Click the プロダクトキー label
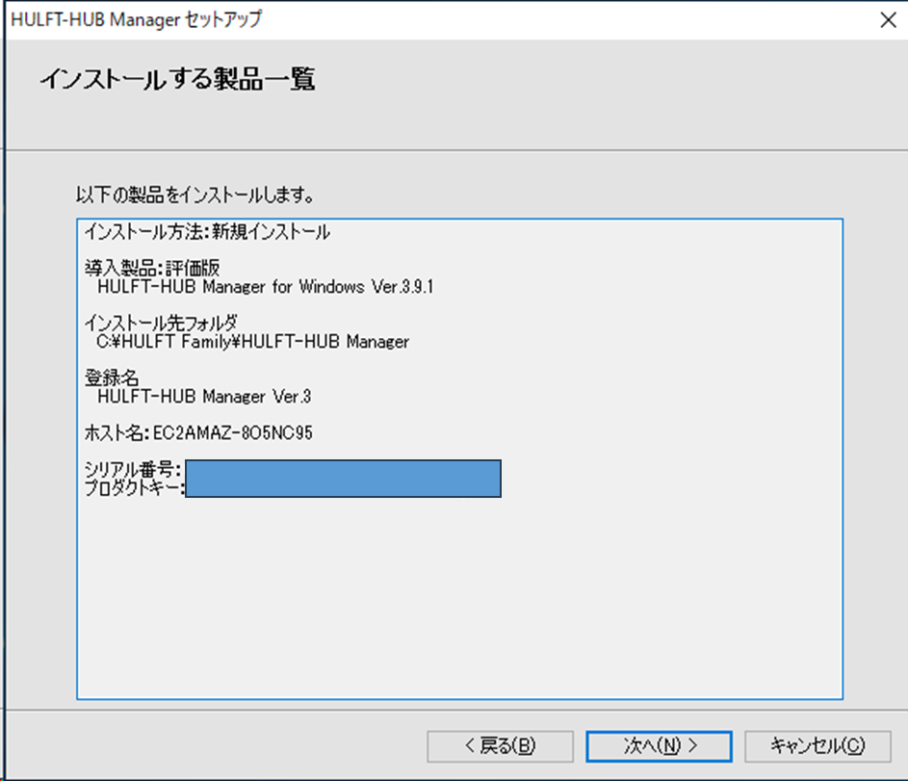Image resolution: width=908 pixels, height=781 pixels. 135,487
